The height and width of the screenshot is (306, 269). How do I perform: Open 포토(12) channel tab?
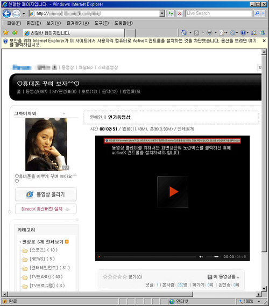click(89, 92)
